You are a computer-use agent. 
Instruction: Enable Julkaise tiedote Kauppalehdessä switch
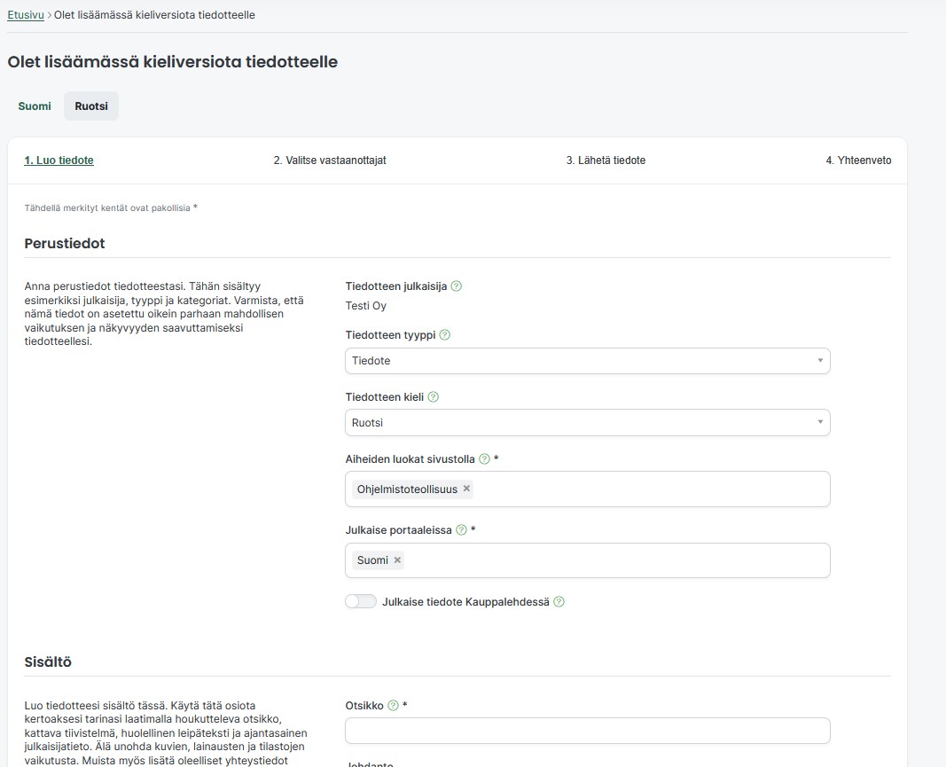[361, 602]
